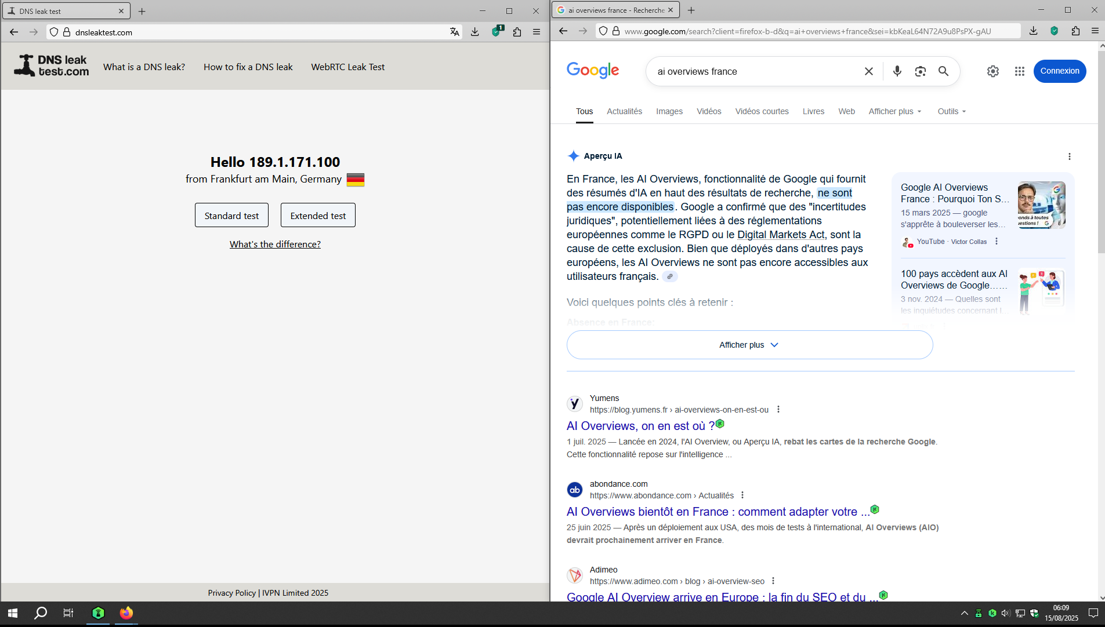
Task: Click the translate page icon in DNS leak test window
Action: 455,32
